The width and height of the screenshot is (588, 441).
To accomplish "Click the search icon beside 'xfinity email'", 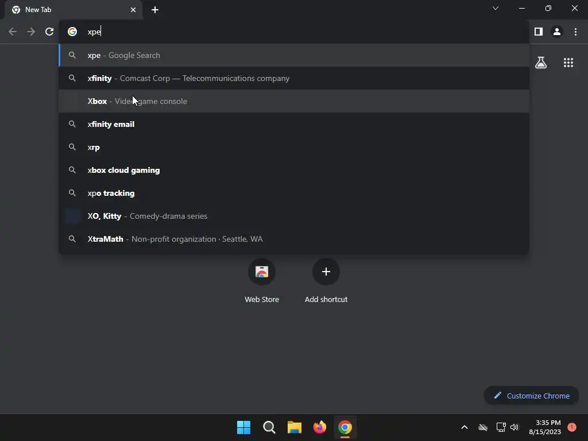I will [72, 124].
